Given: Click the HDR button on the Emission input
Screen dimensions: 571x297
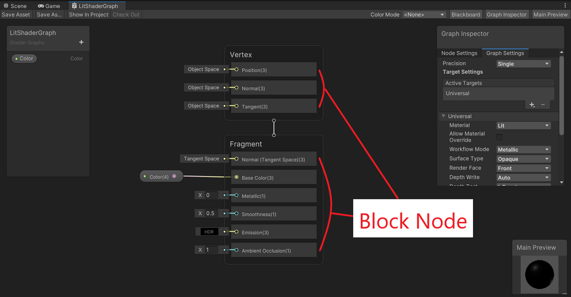Looking at the screenshot, I should pyautogui.click(x=209, y=231).
